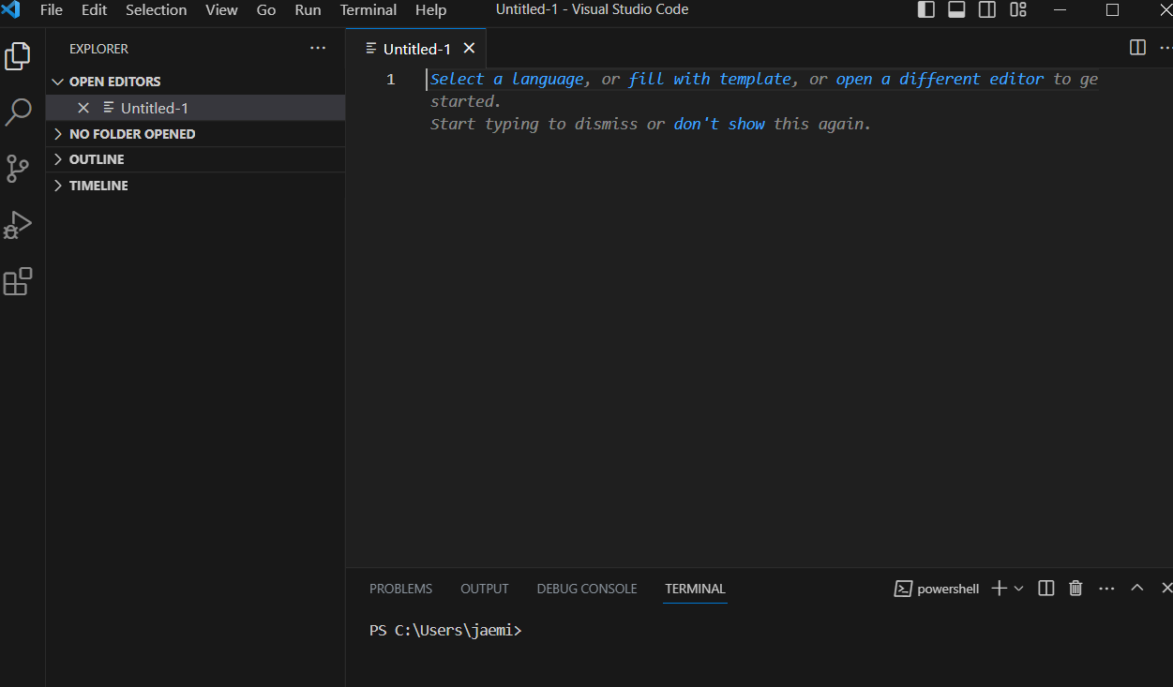The image size is (1173, 687).
Task: Focus the PowerShell terminal prompt
Action: pos(445,630)
